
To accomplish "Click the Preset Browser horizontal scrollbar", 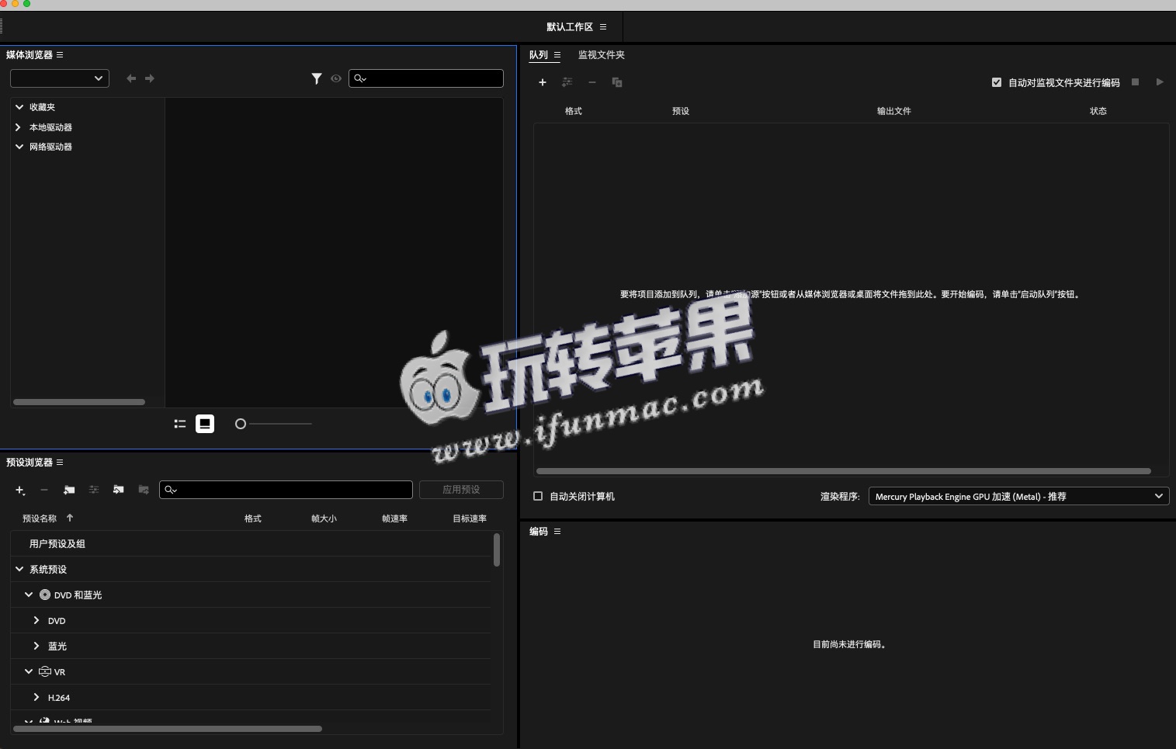I will (168, 729).
